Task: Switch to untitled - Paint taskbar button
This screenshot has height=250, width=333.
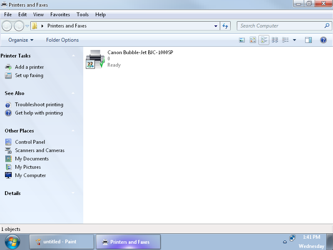Action: 62,242
